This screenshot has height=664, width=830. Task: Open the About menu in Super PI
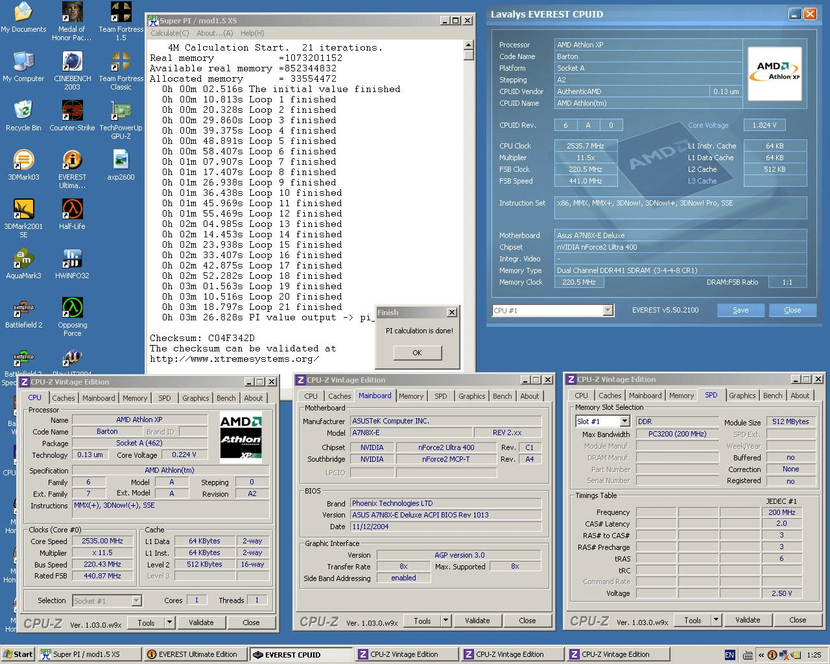215,33
